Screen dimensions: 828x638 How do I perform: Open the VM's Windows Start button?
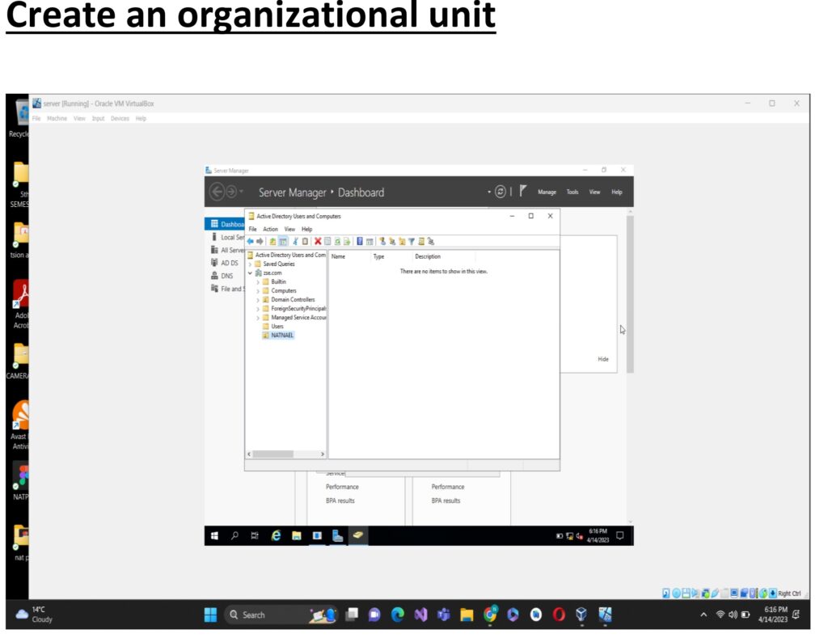(214, 535)
